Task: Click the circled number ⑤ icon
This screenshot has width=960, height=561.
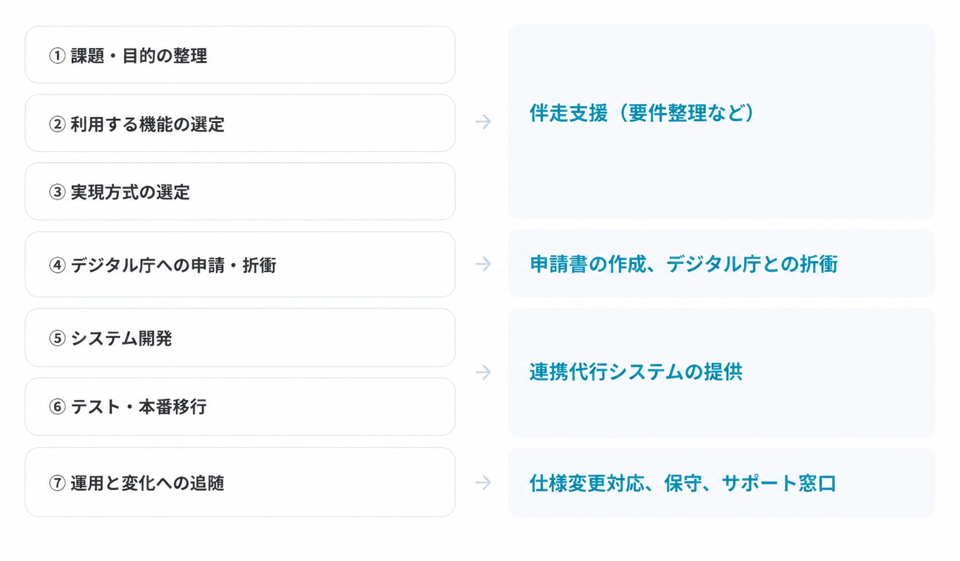Action: [x=57, y=338]
